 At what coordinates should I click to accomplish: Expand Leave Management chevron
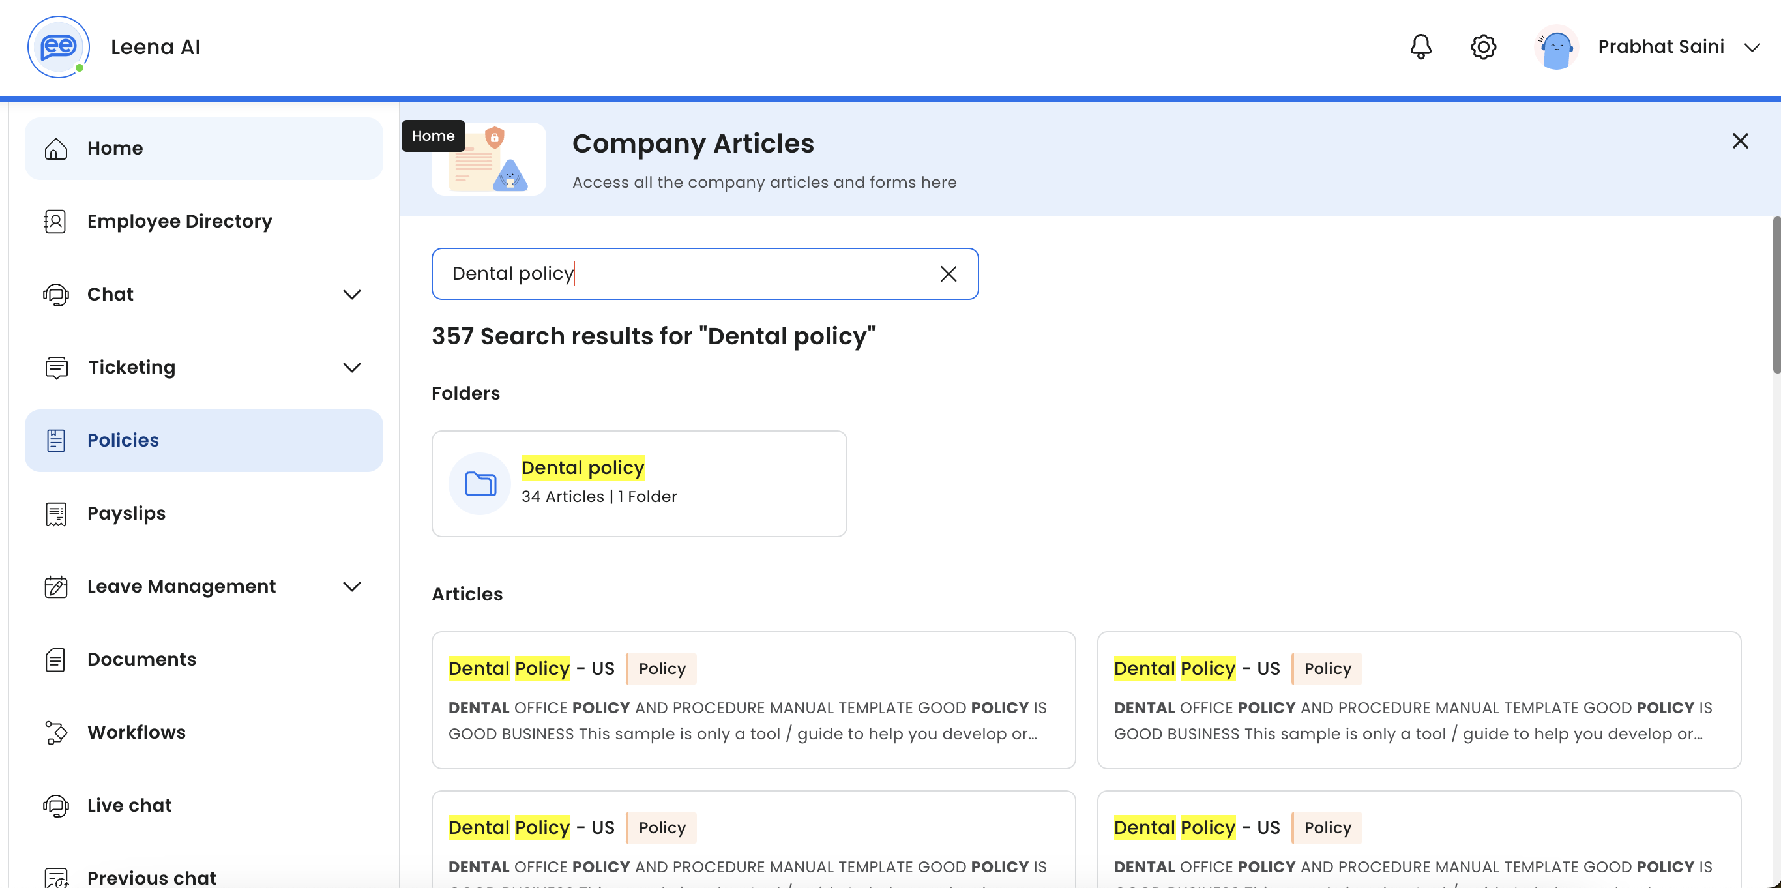[x=351, y=587]
